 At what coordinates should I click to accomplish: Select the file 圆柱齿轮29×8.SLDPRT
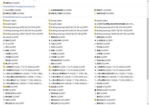point(15,103)
